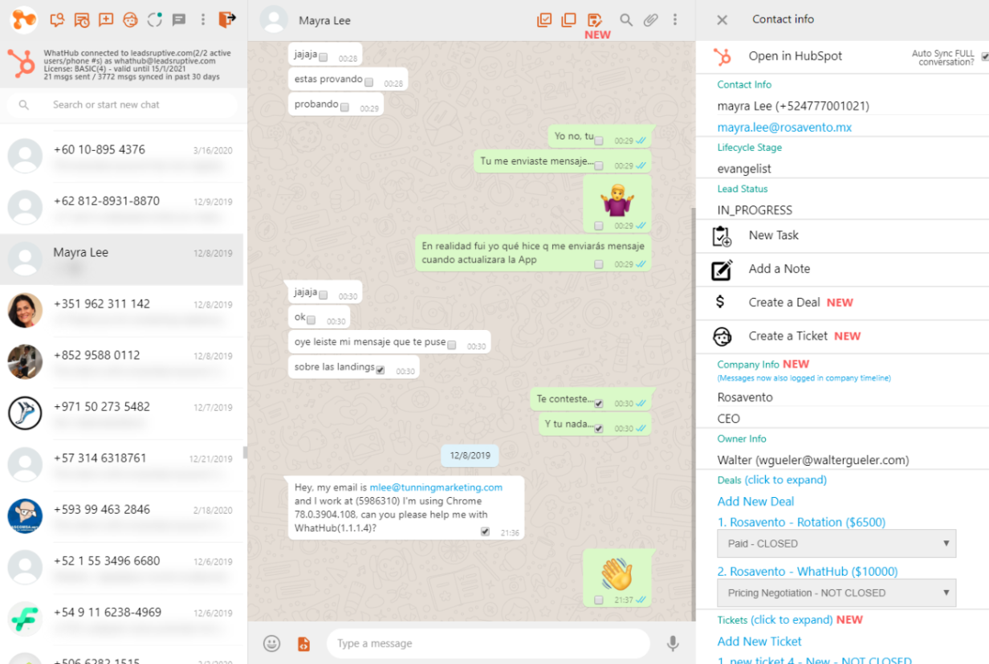989x664 pixels.
Task: Click the deselect all messages icon
Action: click(569, 20)
